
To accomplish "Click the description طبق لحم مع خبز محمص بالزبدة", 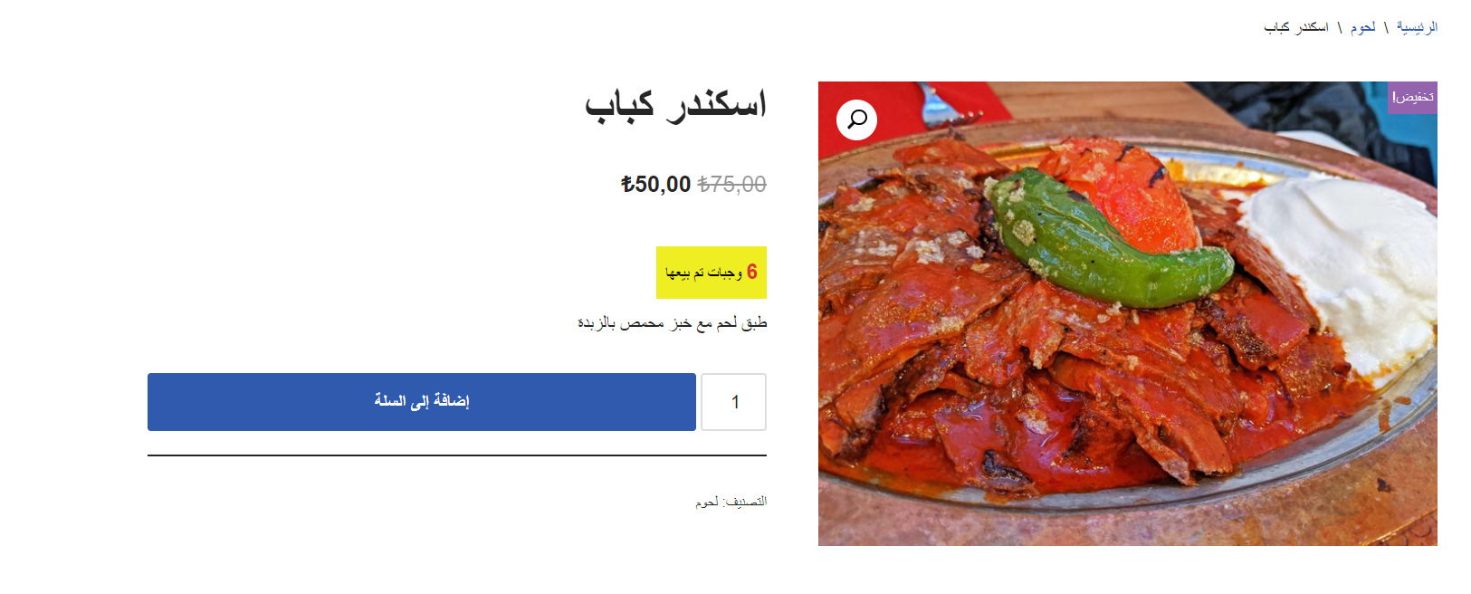I will pos(672,323).
